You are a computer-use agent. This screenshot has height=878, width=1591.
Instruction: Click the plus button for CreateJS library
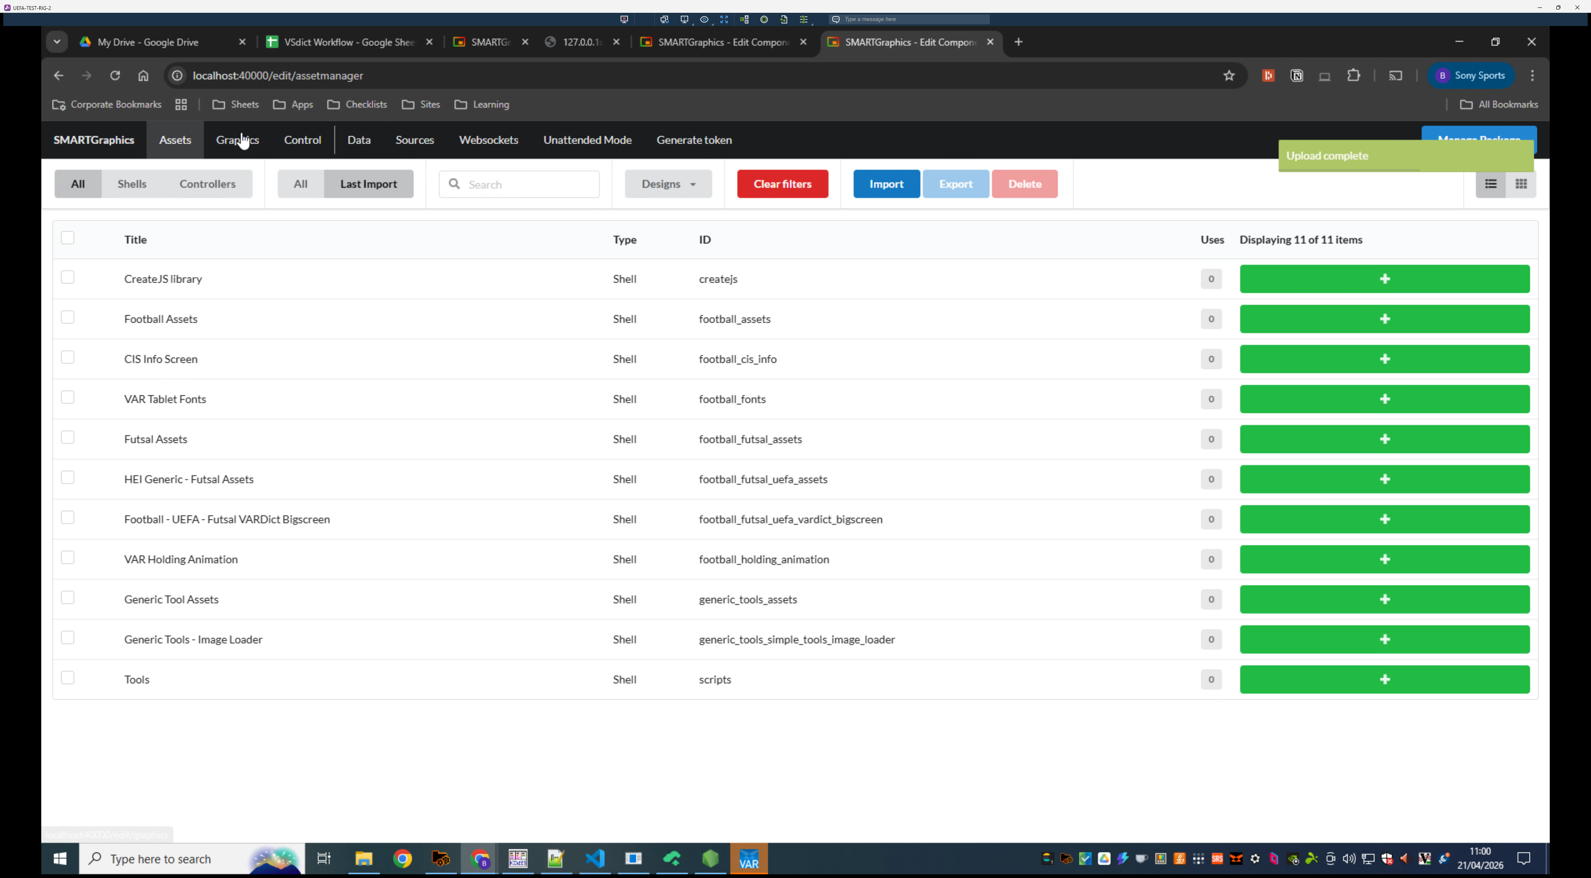coord(1384,279)
